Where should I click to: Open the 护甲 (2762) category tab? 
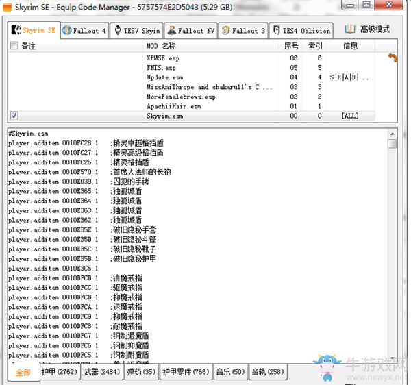(x=59, y=371)
